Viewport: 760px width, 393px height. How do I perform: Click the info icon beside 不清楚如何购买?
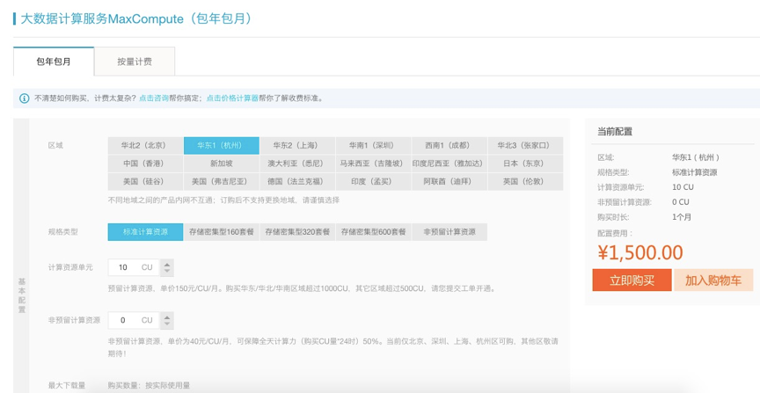[x=25, y=98]
